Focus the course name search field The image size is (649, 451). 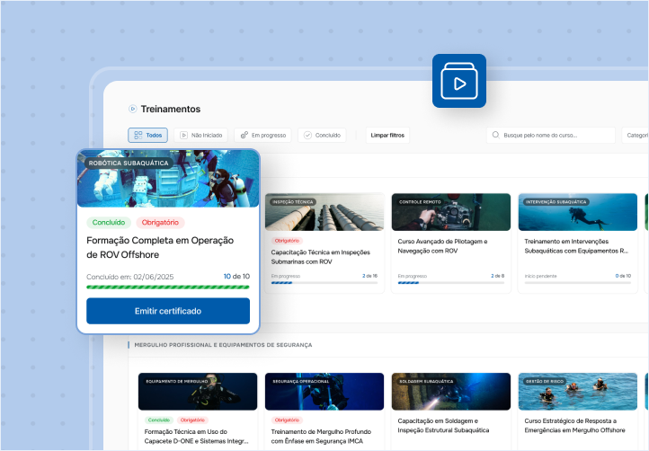[x=551, y=136]
